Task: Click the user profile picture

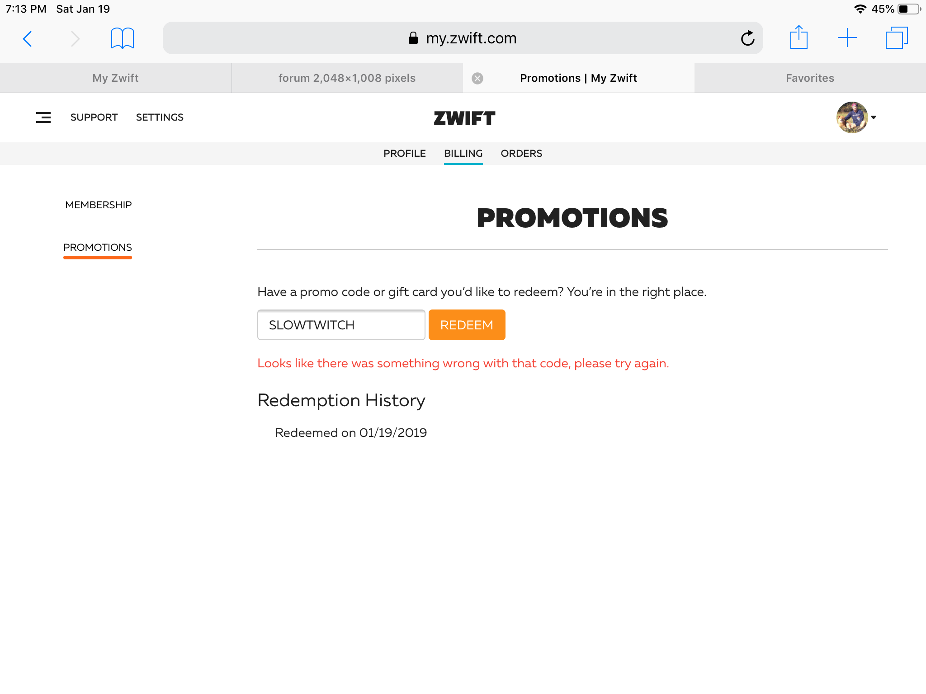Action: point(852,117)
